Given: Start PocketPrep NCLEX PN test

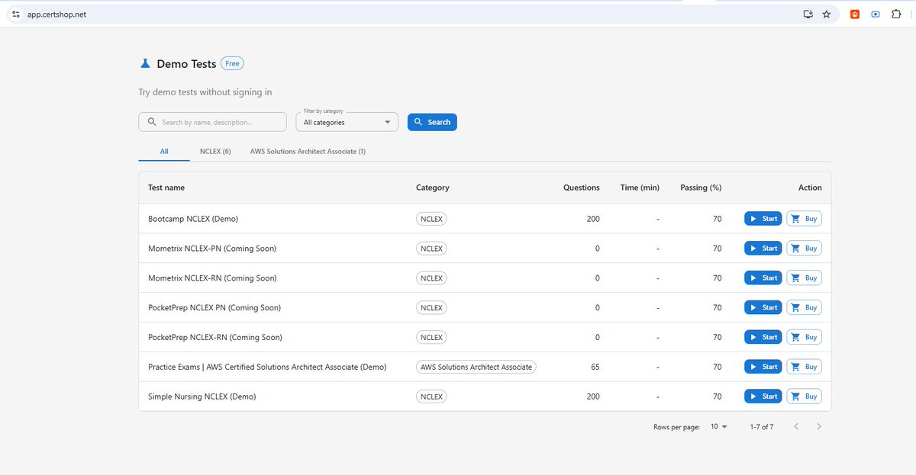Looking at the screenshot, I should (x=763, y=308).
